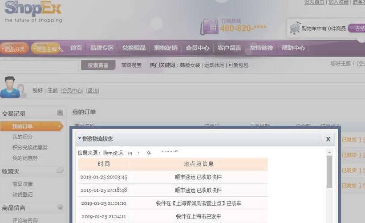Open 高级搜索 link
This screenshot has height=223, width=365.
[131, 65]
